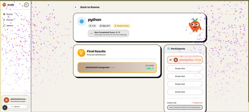Click the 1 / 5 participants badge
This screenshot has width=249, height=112.
click(92, 26)
